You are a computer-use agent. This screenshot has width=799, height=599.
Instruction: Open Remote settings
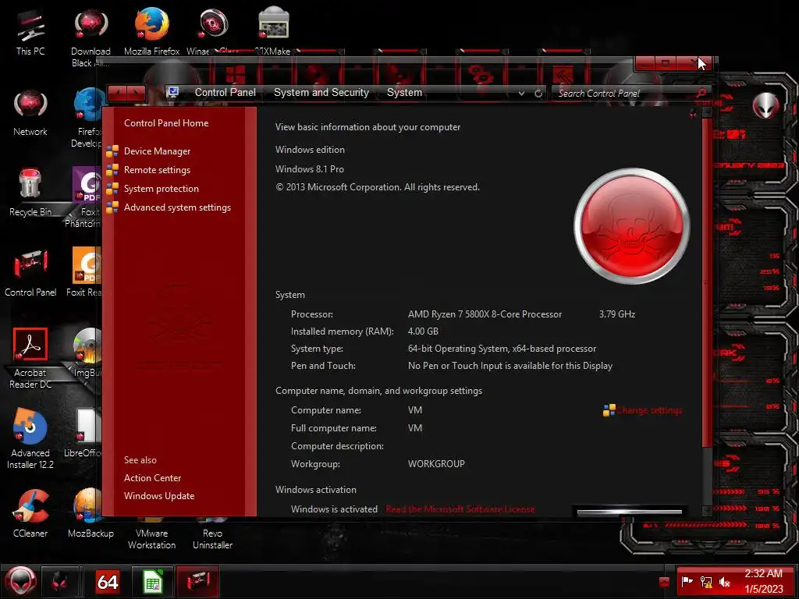(157, 170)
